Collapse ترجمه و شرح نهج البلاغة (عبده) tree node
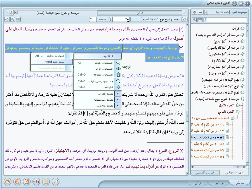 coord(242,99)
